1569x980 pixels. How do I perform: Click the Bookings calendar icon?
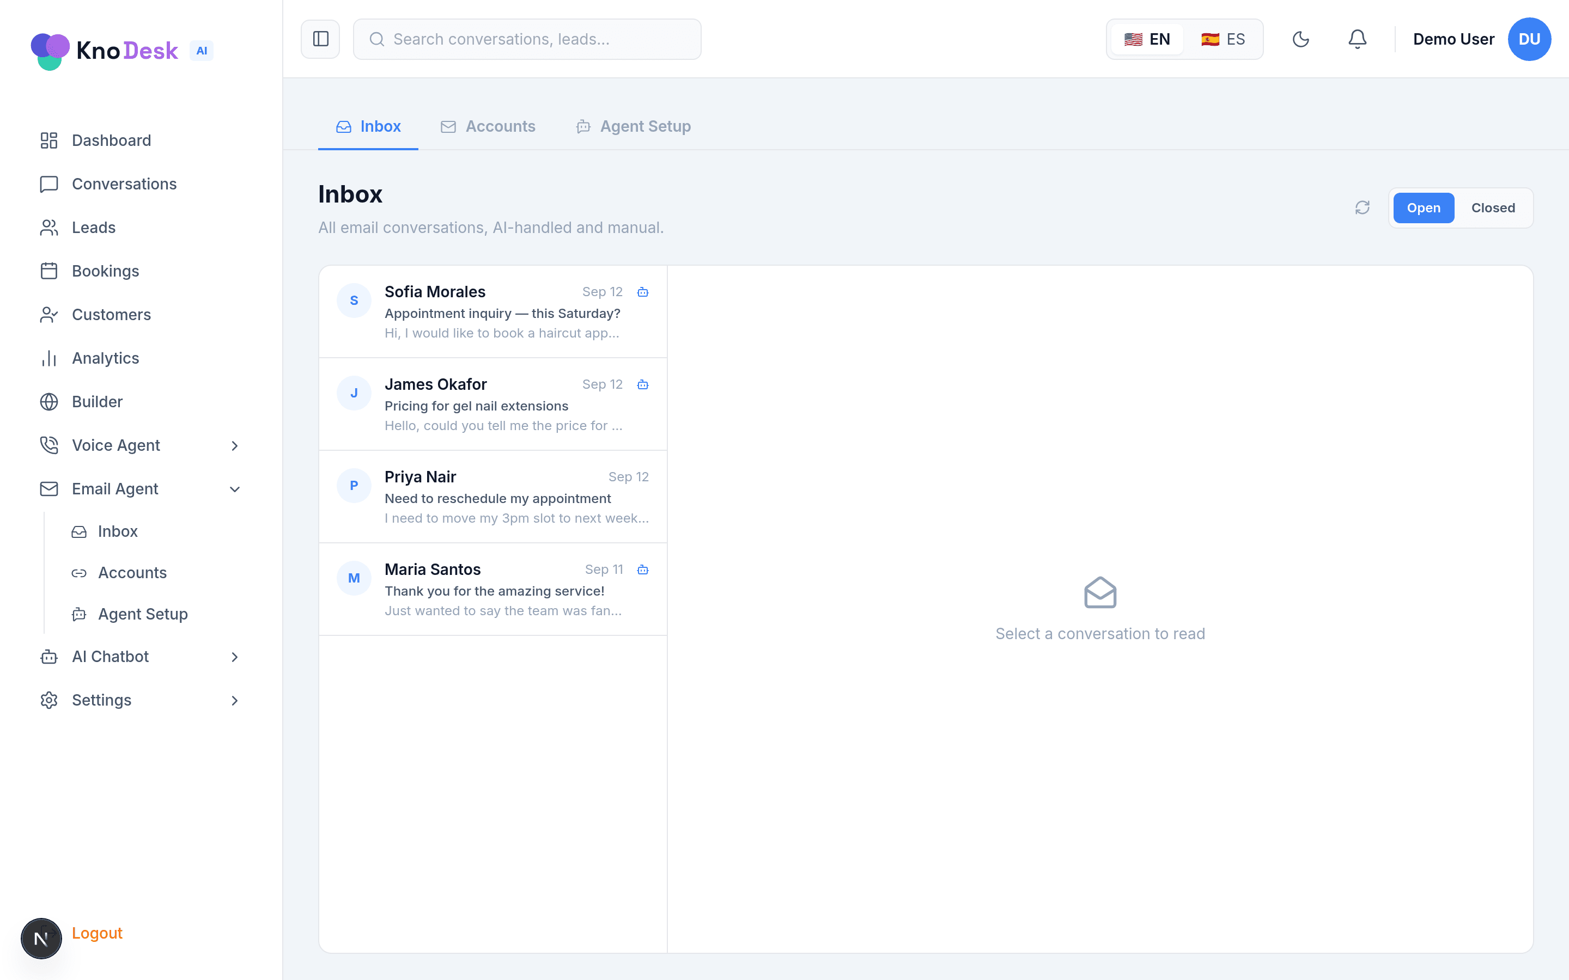point(49,271)
